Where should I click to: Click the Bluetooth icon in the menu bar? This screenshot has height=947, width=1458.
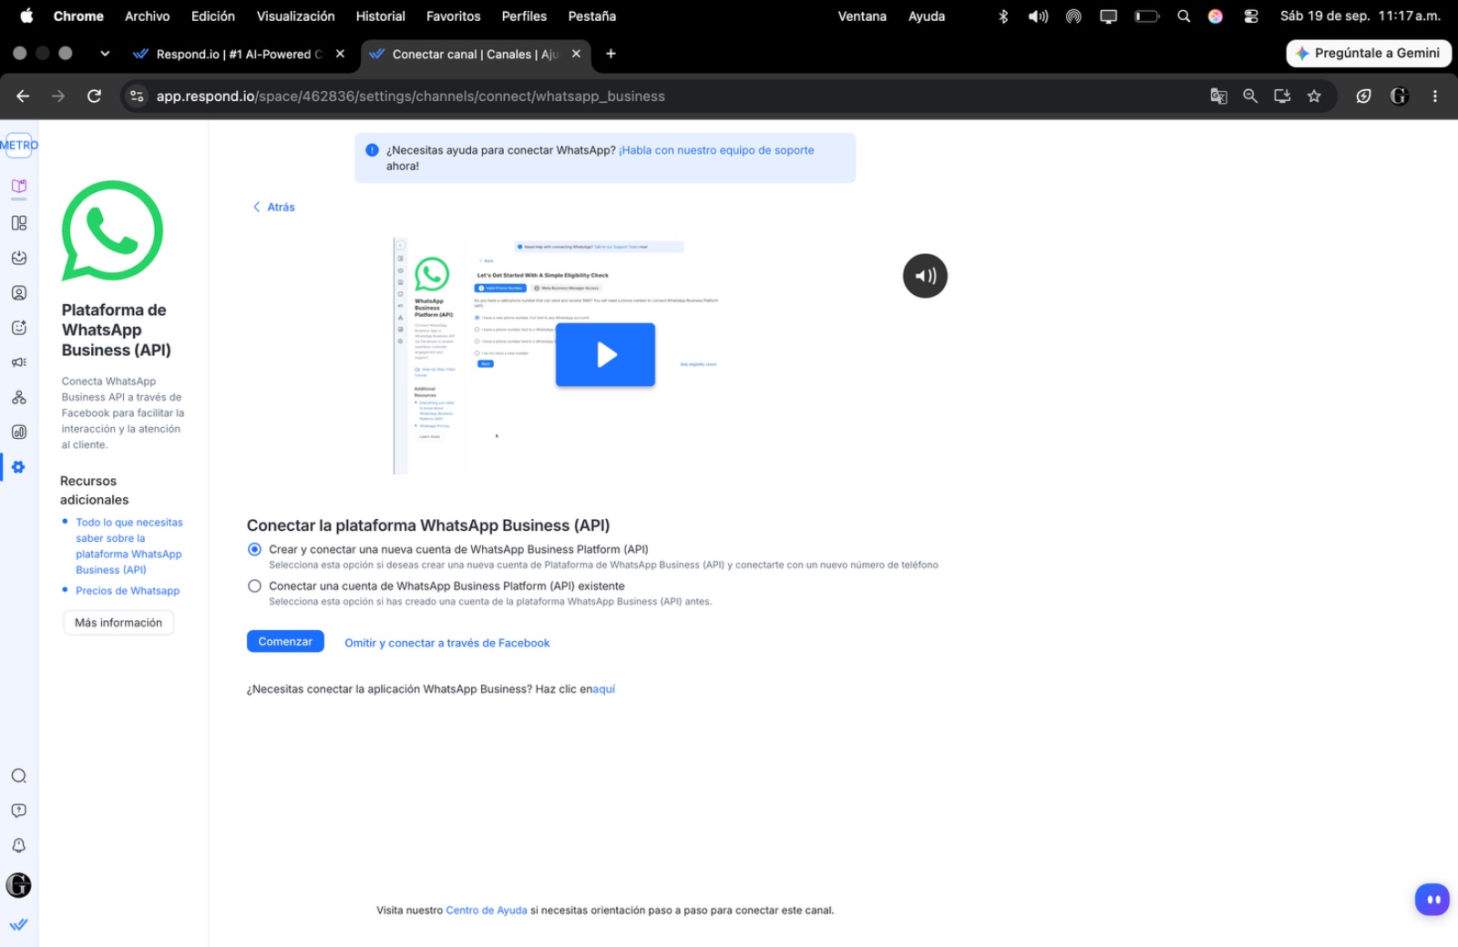click(x=1003, y=16)
